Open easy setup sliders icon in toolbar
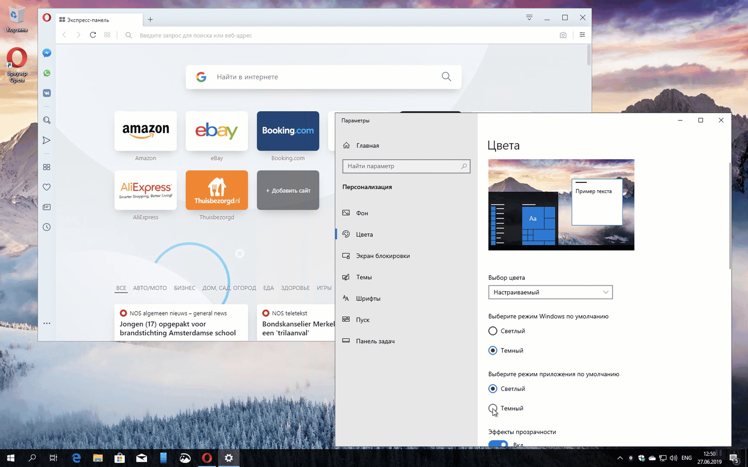748x467 pixels. coord(582,35)
